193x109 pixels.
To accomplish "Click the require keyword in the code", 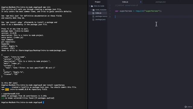I will pos(139,11).
